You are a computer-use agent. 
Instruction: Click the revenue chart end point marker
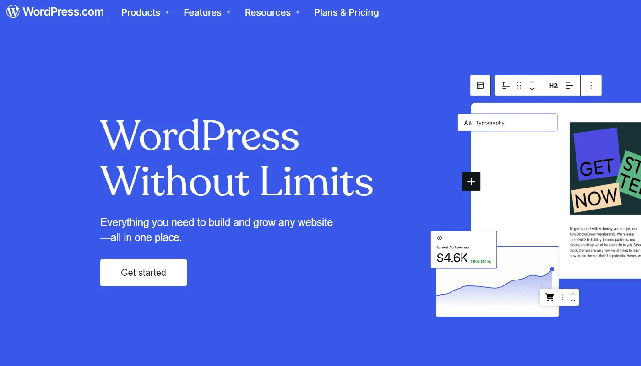(552, 269)
